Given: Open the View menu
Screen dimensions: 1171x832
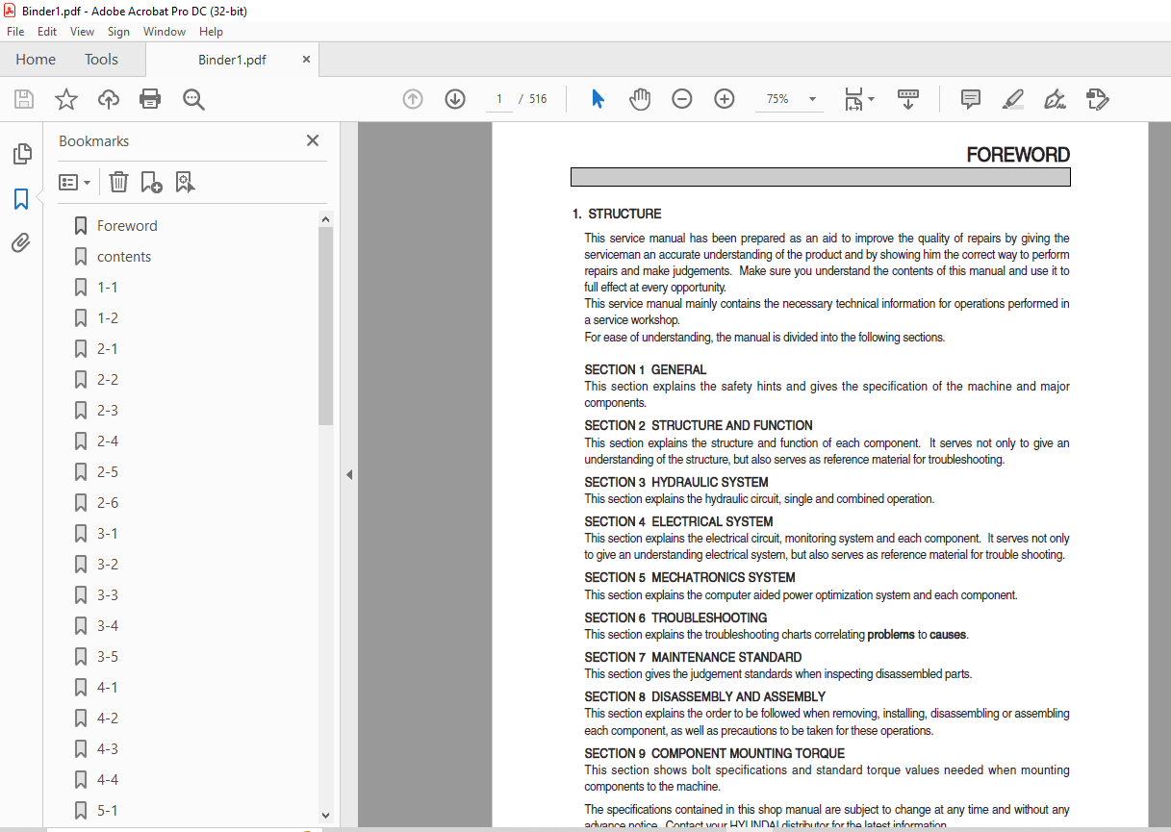Looking at the screenshot, I should point(82,32).
